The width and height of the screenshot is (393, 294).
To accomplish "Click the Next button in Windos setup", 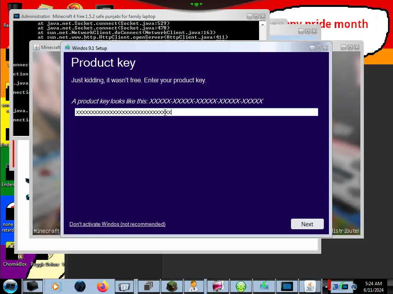I will pos(307,224).
